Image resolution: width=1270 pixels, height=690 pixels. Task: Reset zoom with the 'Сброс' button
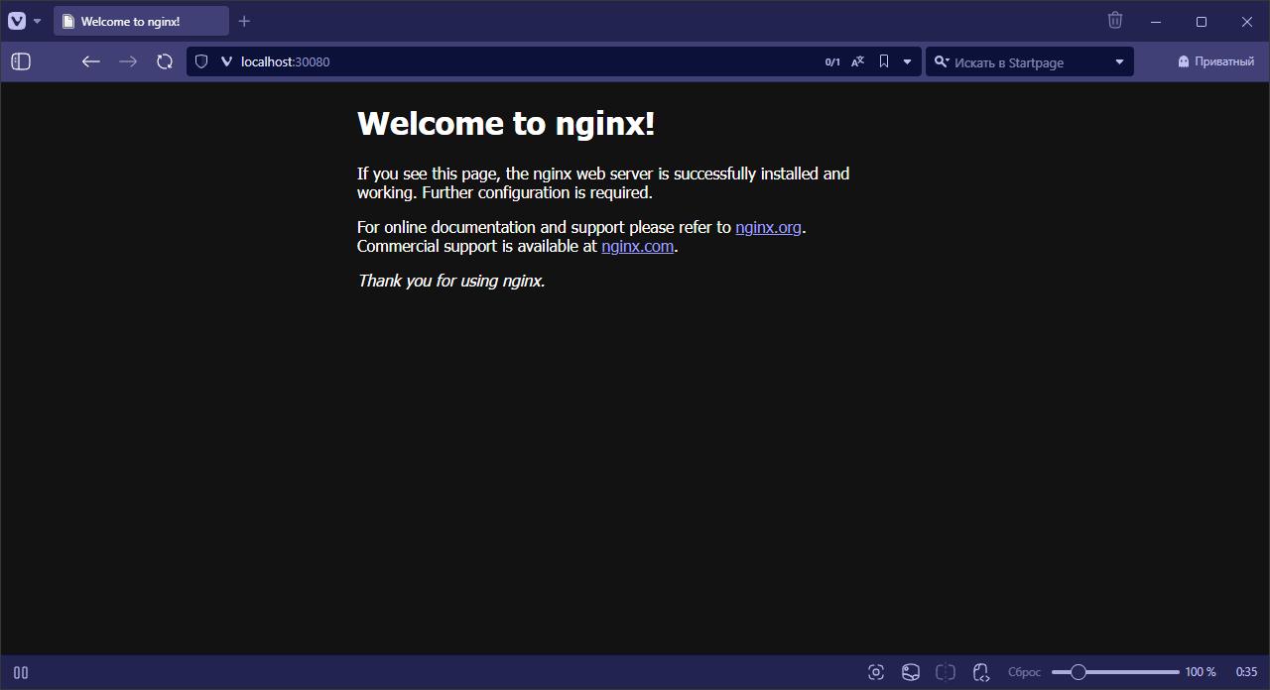[x=1025, y=672]
